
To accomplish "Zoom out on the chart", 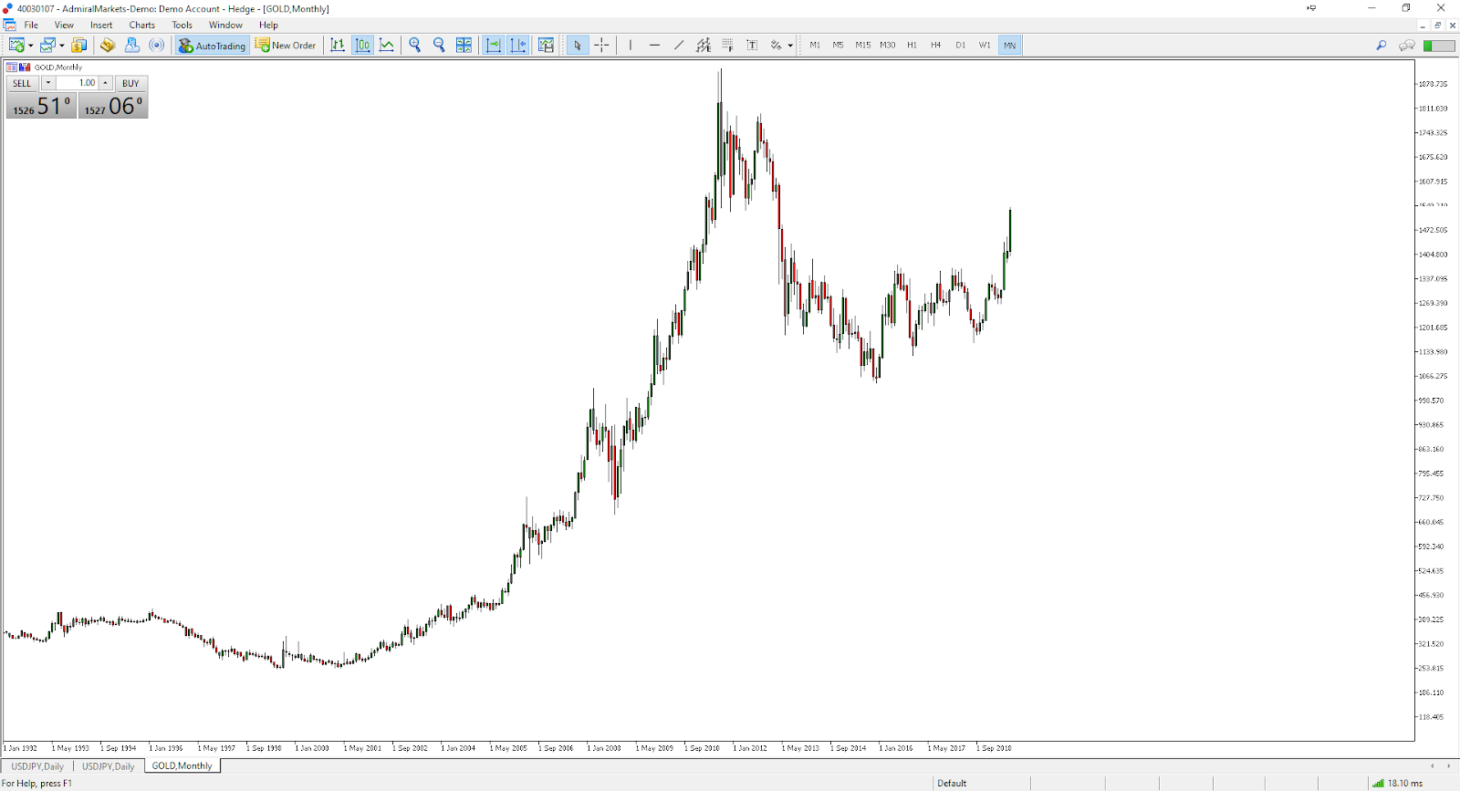I will 439,45.
